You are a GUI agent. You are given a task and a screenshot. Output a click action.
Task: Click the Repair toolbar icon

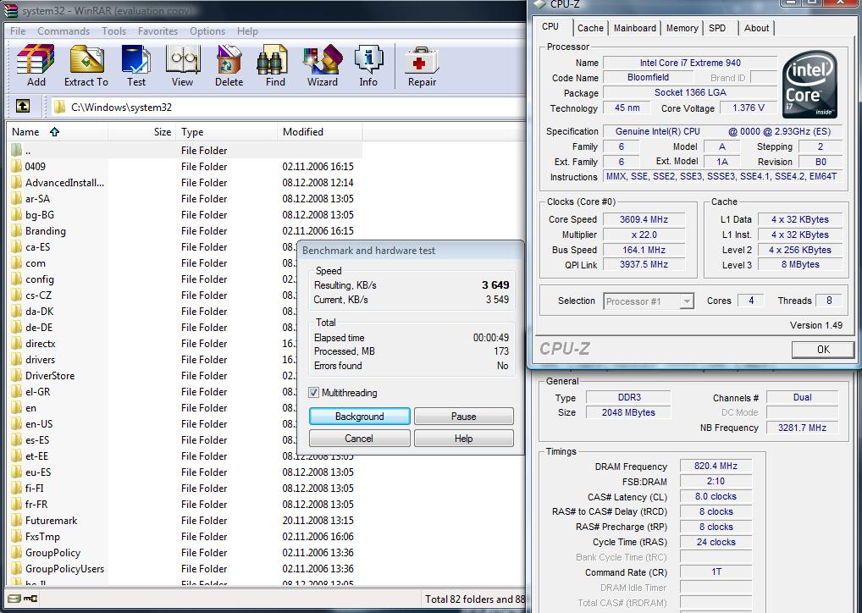coord(422,60)
